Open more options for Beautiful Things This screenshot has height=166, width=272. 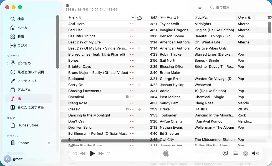(132, 36)
